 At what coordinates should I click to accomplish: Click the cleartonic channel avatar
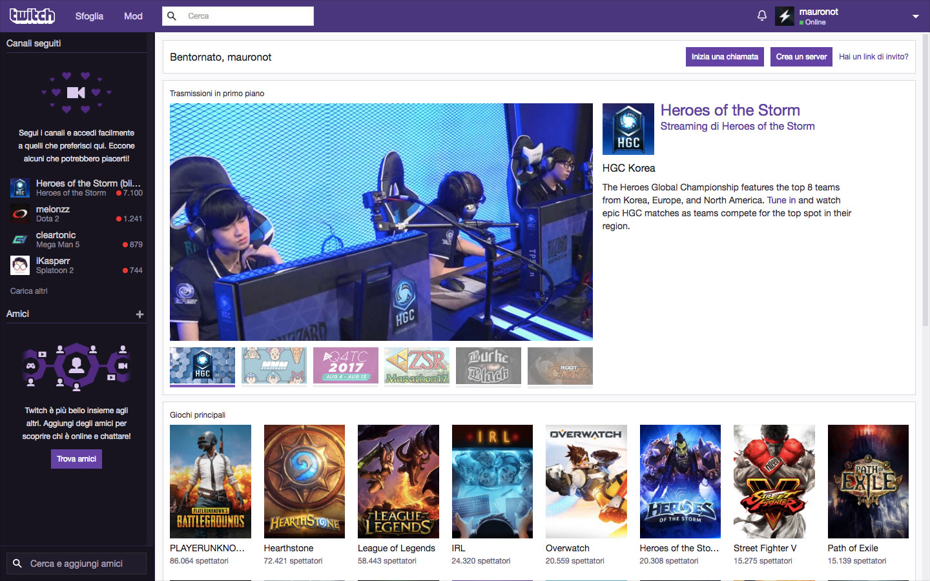click(20, 240)
